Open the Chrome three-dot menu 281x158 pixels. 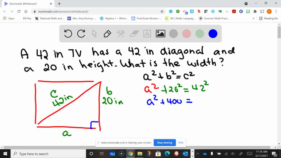point(276,12)
